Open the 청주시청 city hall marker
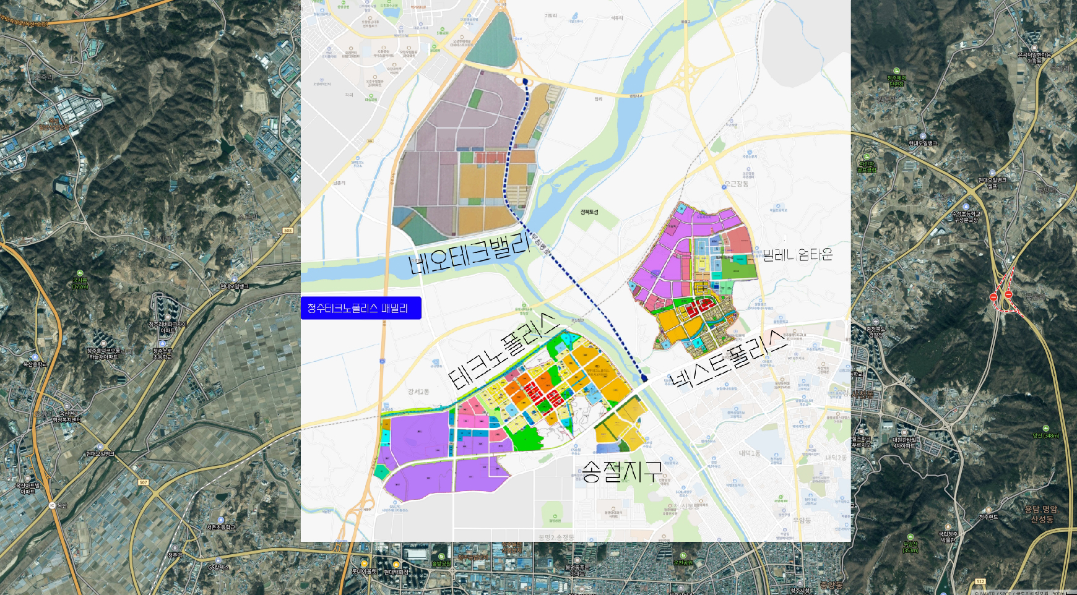The image size is (1077, 595). click(x=800, y=588)
